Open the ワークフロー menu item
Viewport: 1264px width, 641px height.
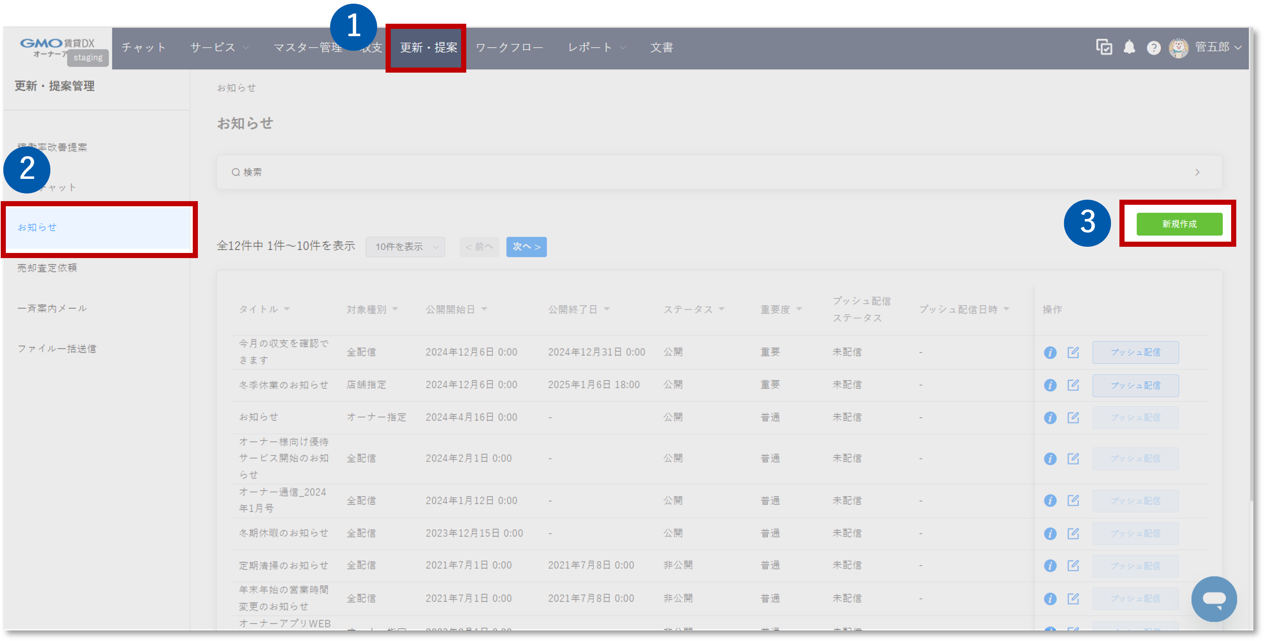[x=509, y=47]
